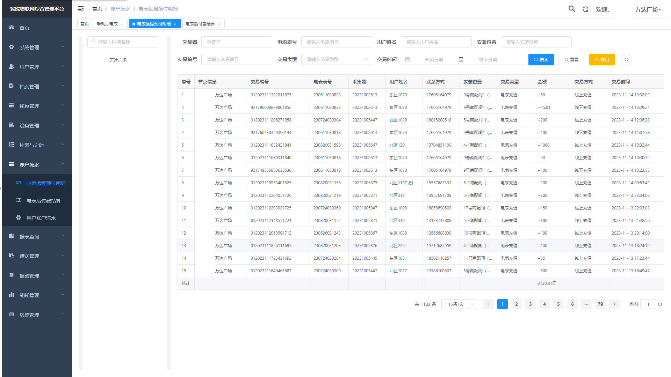Click the header refresh page icon

[585, 9]
